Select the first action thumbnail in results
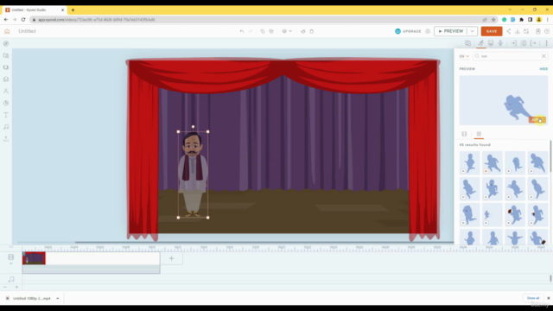Image resolution: width=553 pixels, height=311 pixels. 469,163
